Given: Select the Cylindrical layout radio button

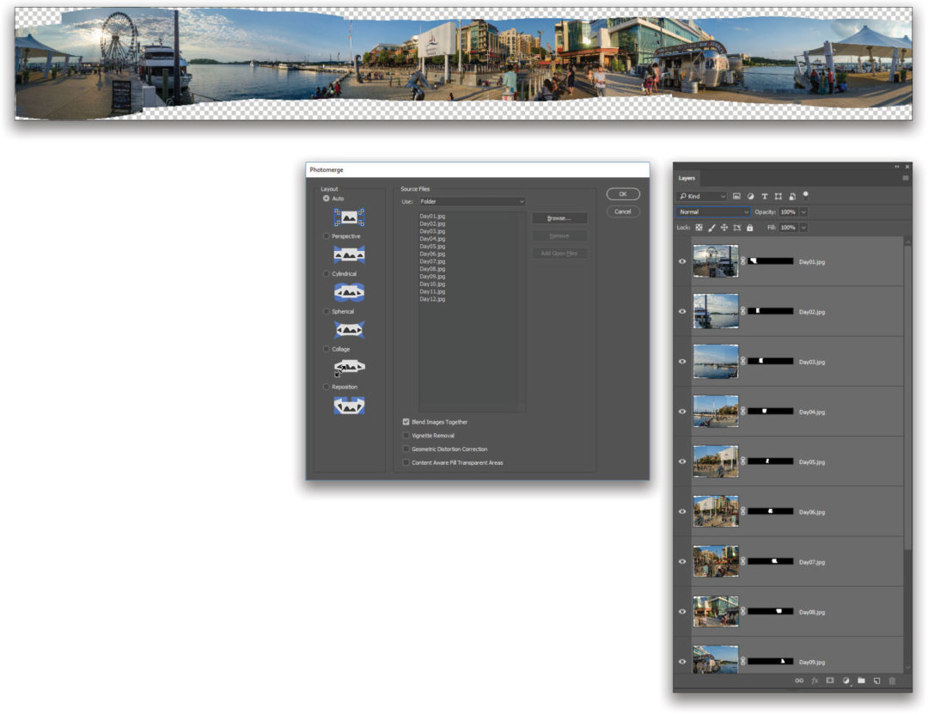Looking at the screenshot, I should (327, 274).
